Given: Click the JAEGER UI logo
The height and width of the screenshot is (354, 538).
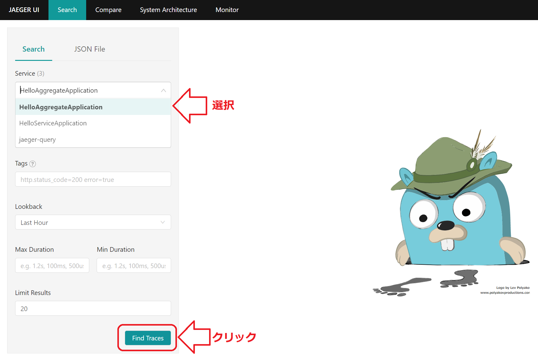Looking at the screenshot, I should coord(24,10).
